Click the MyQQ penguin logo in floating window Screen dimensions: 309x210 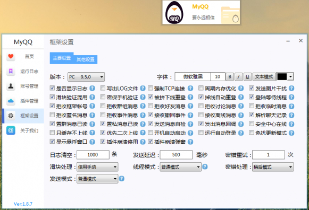174,13
